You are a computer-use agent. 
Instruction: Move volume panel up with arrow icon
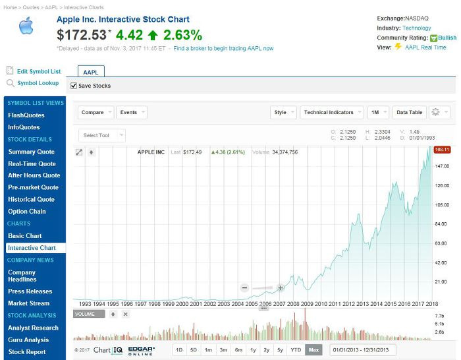(113, 314)
